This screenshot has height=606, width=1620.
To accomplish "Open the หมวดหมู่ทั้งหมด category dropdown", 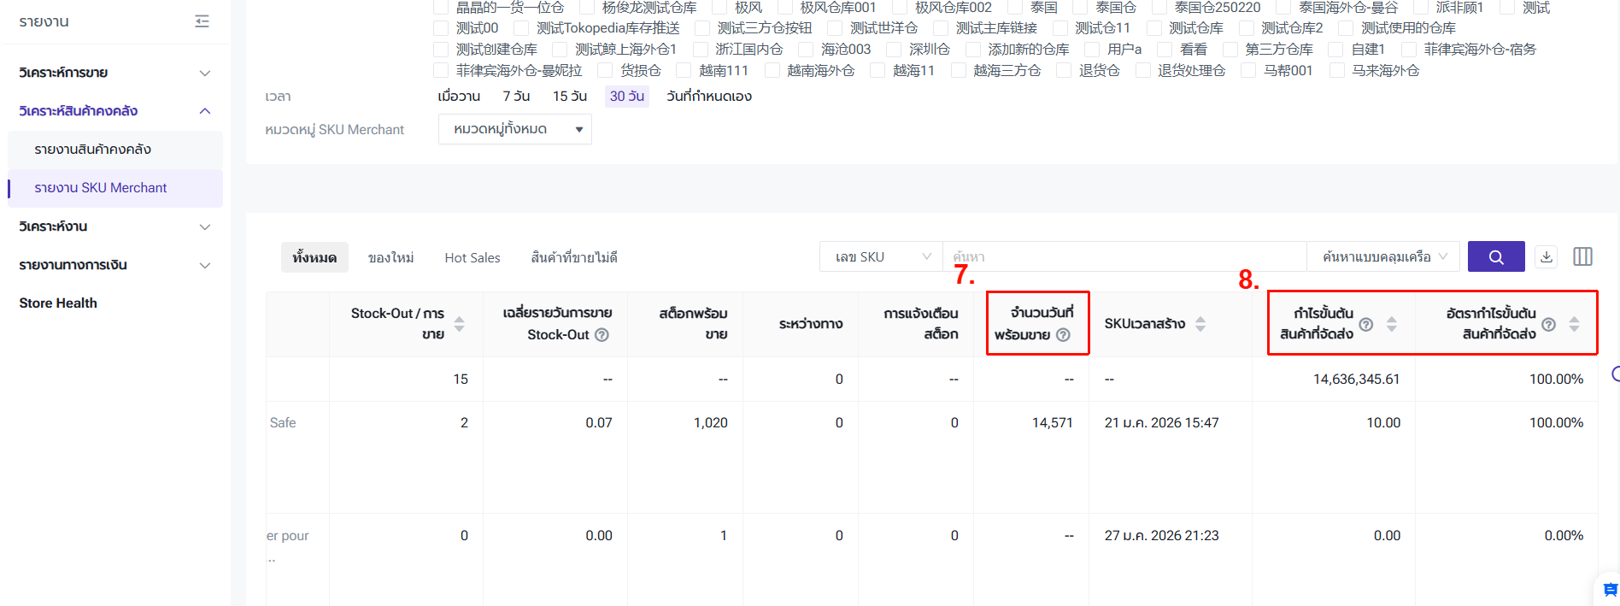I will pyautogui.click(x=514, y=129).
